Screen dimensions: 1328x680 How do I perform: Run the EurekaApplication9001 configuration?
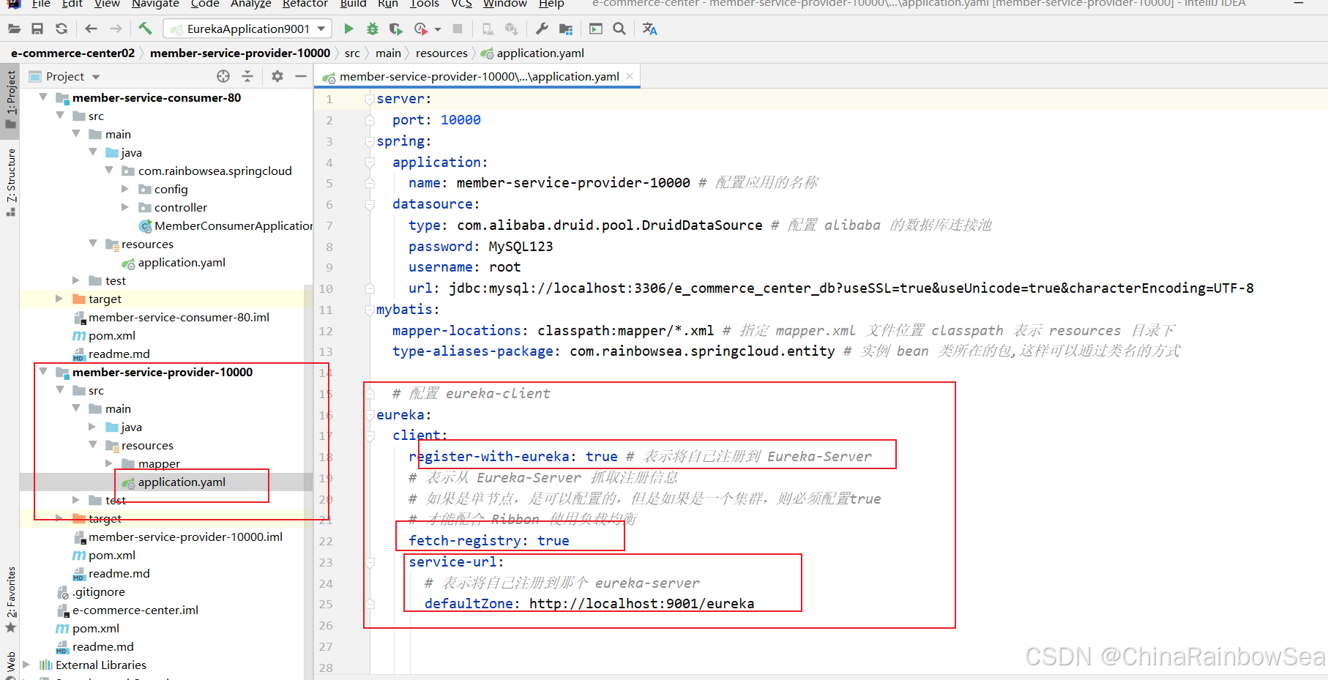tap(348, 29)
